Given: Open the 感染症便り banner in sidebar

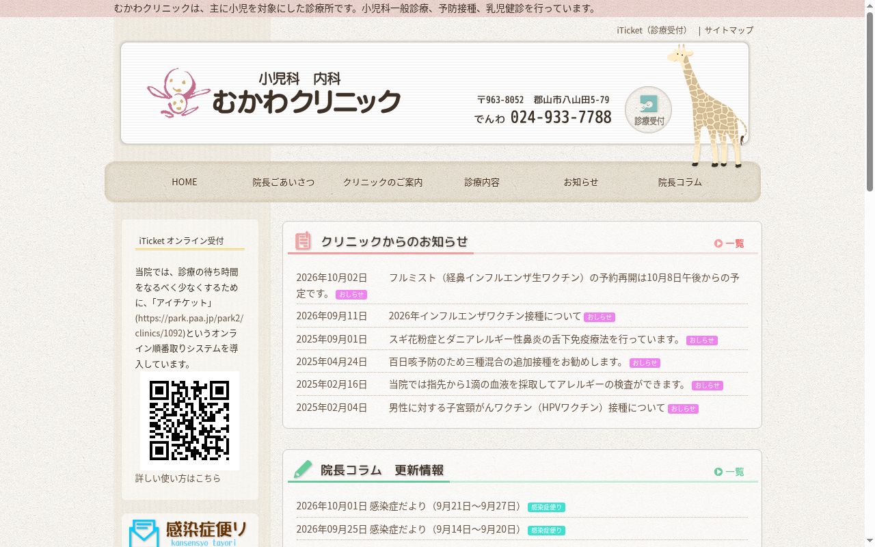Looking at the screenshot, I should pyautogui.click(x=190, y=532).
